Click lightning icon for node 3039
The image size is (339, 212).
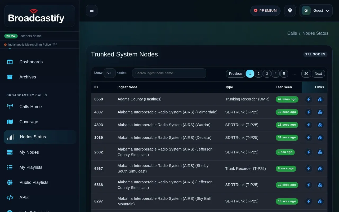[x=309, y=138]
